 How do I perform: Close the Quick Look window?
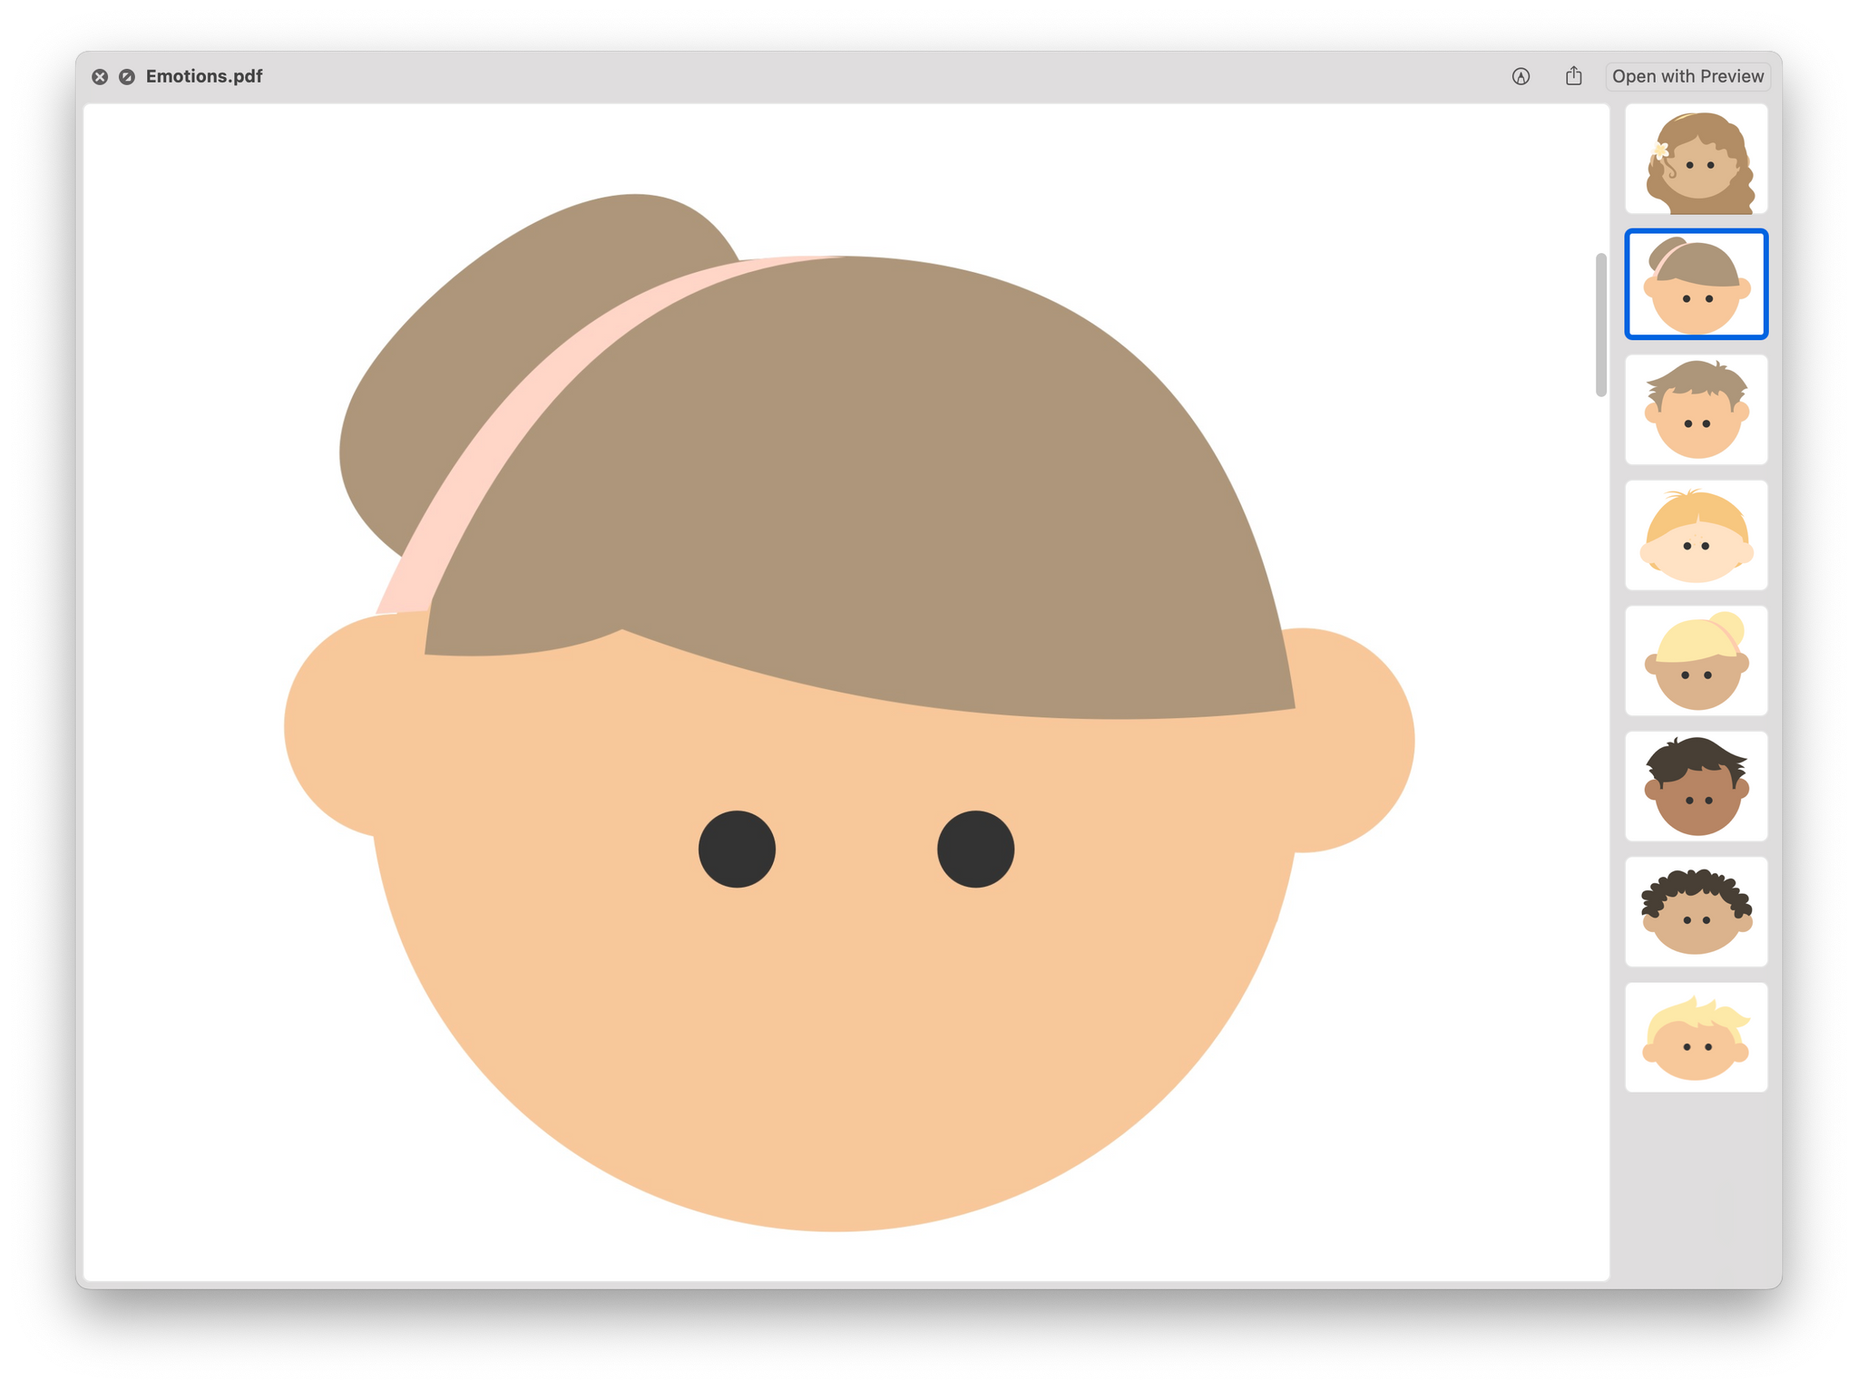point(100,77)
